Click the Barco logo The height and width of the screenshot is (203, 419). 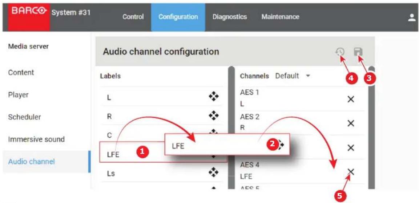29,17
